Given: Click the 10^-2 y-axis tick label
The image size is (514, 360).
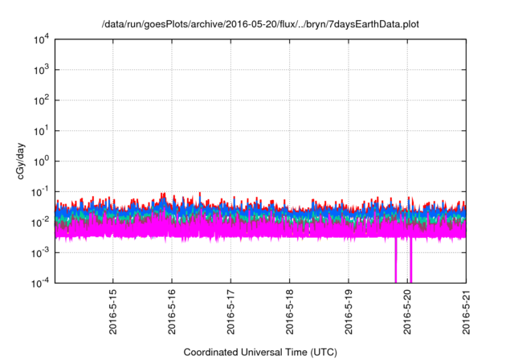Looking at the screenshot, I should (x=40, y=223).
